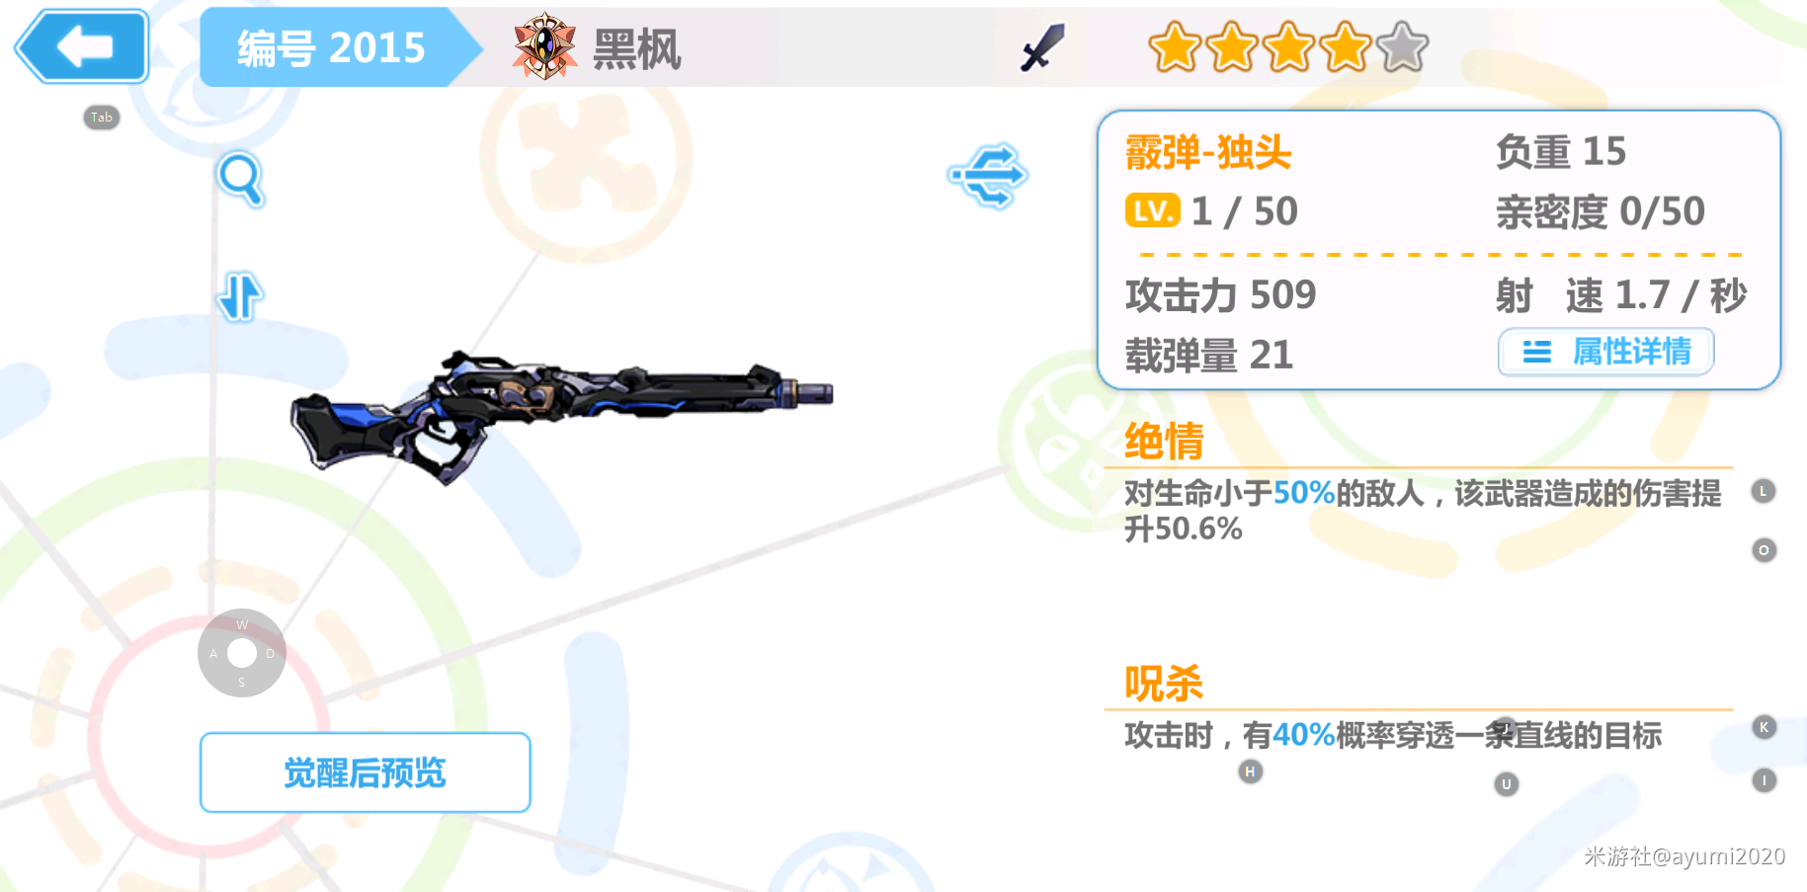The height and width of the screenshot is (892, 1807).
Task: Click the gray fifth star
Action: [1403, 47]
